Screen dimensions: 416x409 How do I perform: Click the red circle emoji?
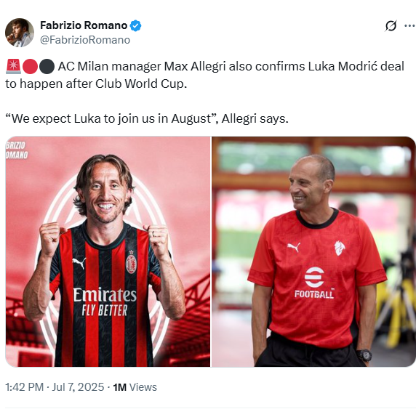pyautogui.click(x=30, y=66)
